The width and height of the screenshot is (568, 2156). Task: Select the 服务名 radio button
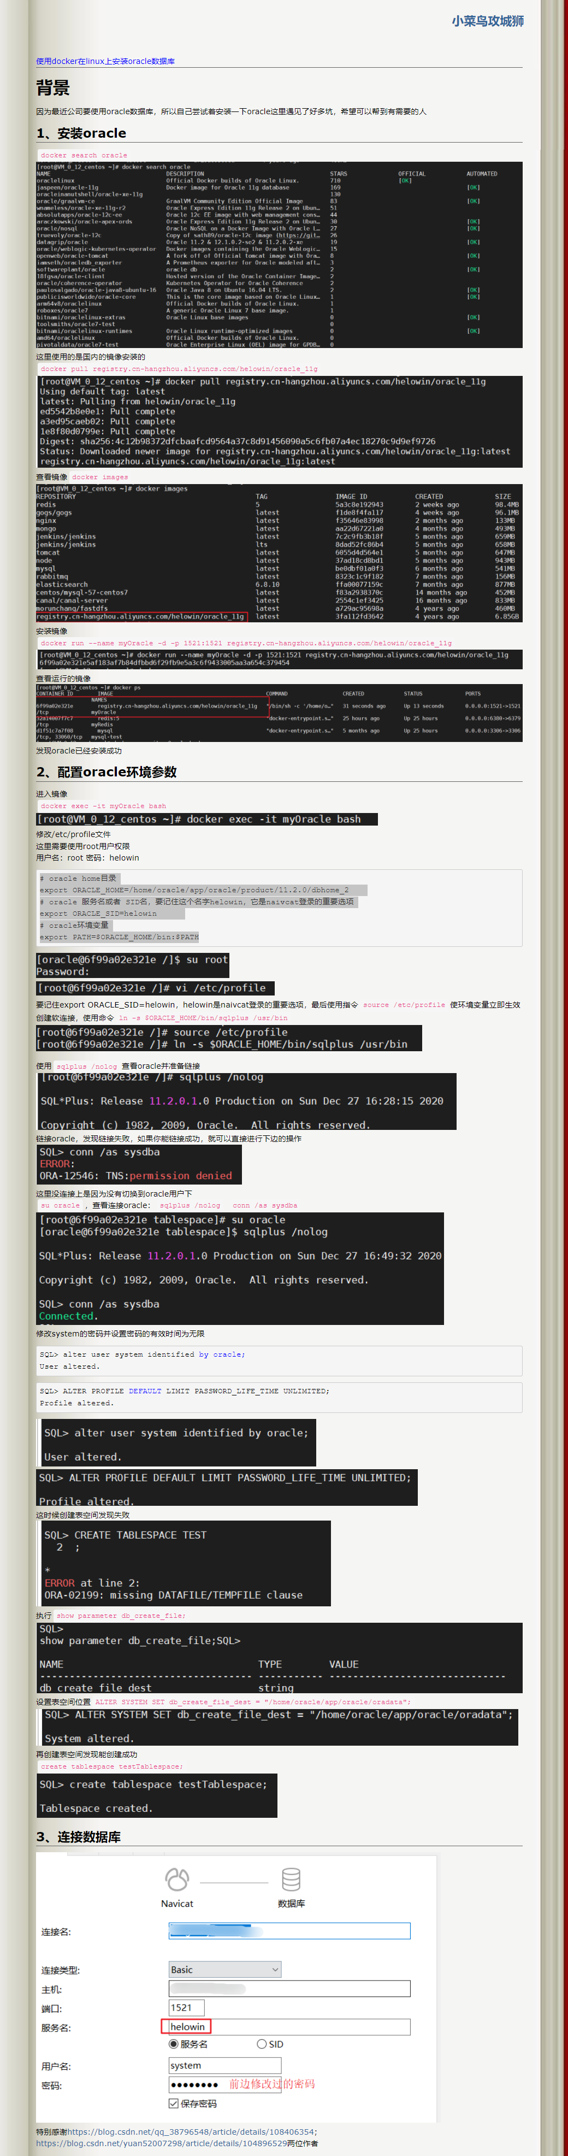174,2044
